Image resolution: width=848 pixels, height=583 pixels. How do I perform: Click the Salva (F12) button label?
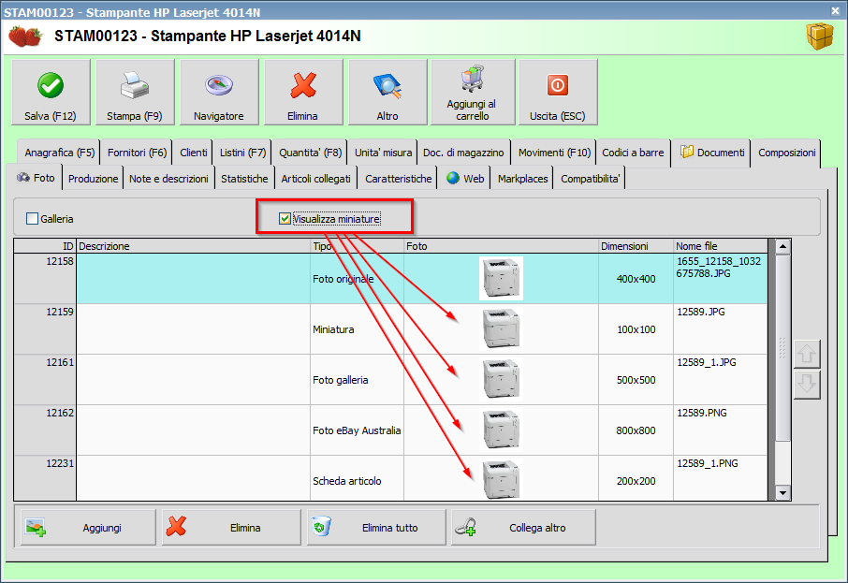pos(51,116)
